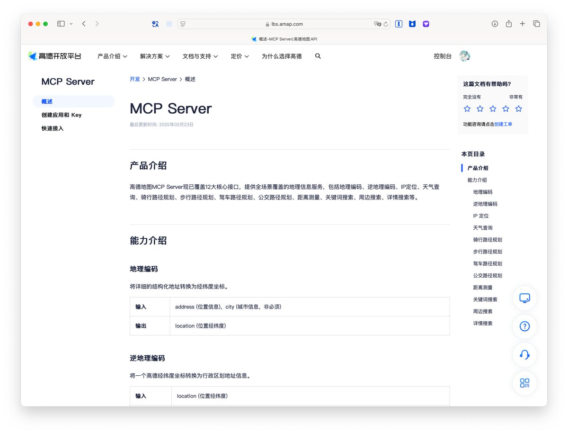The width and height of the screenshot is (568, 434).
Task: Open 为什么选择高德 nav item
Action: click(x=282, y=56)
